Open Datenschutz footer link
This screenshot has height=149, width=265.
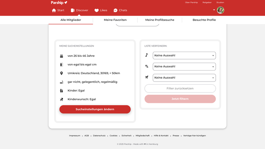coord(99,136)
